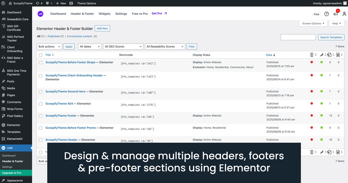The width and height of the screenshot is (348, 183).
Task: Open the updates icon showing 4
Action: (39, 3)
